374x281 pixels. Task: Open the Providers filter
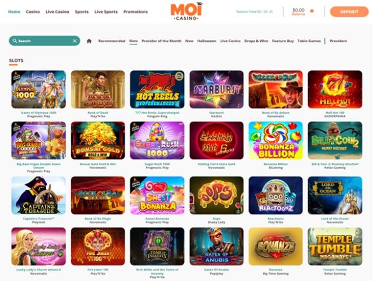point(338,41)
